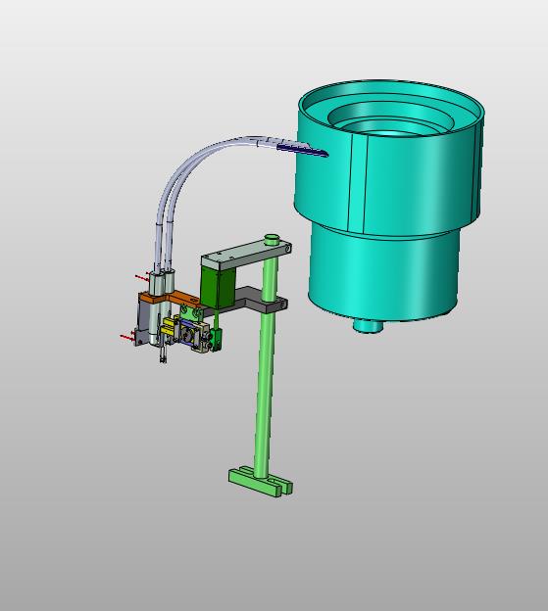Image resolution: width=548 pixels, height=611 pixels.
Task: Select the yellow clamp blocks
Action: point(170,326)
